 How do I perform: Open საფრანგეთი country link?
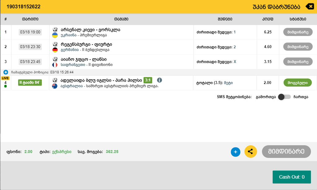[73, 65]
